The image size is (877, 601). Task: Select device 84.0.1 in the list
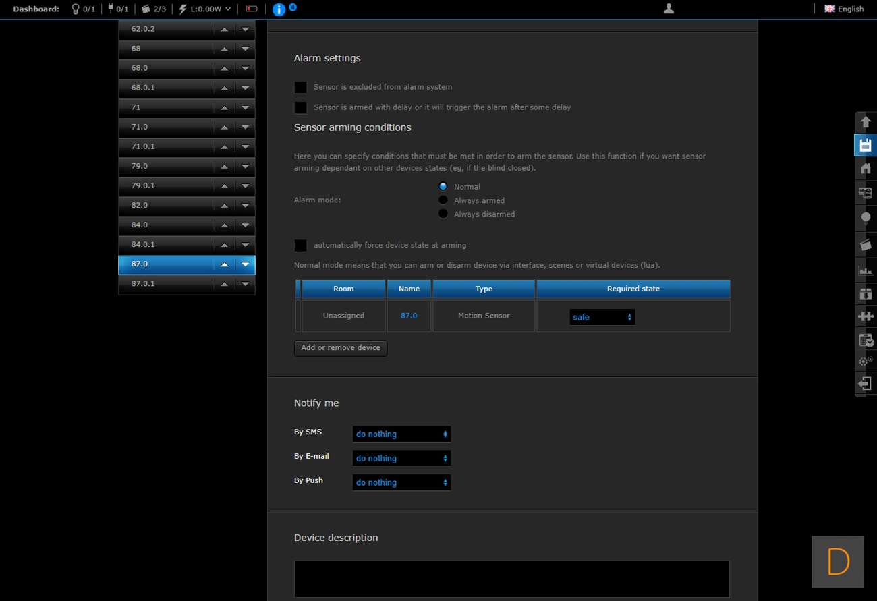tap(165, 245)
